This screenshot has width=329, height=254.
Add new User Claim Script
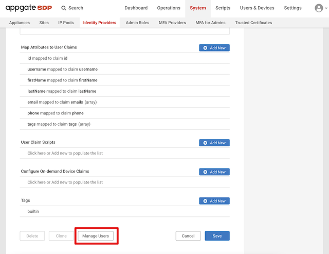click(214, 143)
